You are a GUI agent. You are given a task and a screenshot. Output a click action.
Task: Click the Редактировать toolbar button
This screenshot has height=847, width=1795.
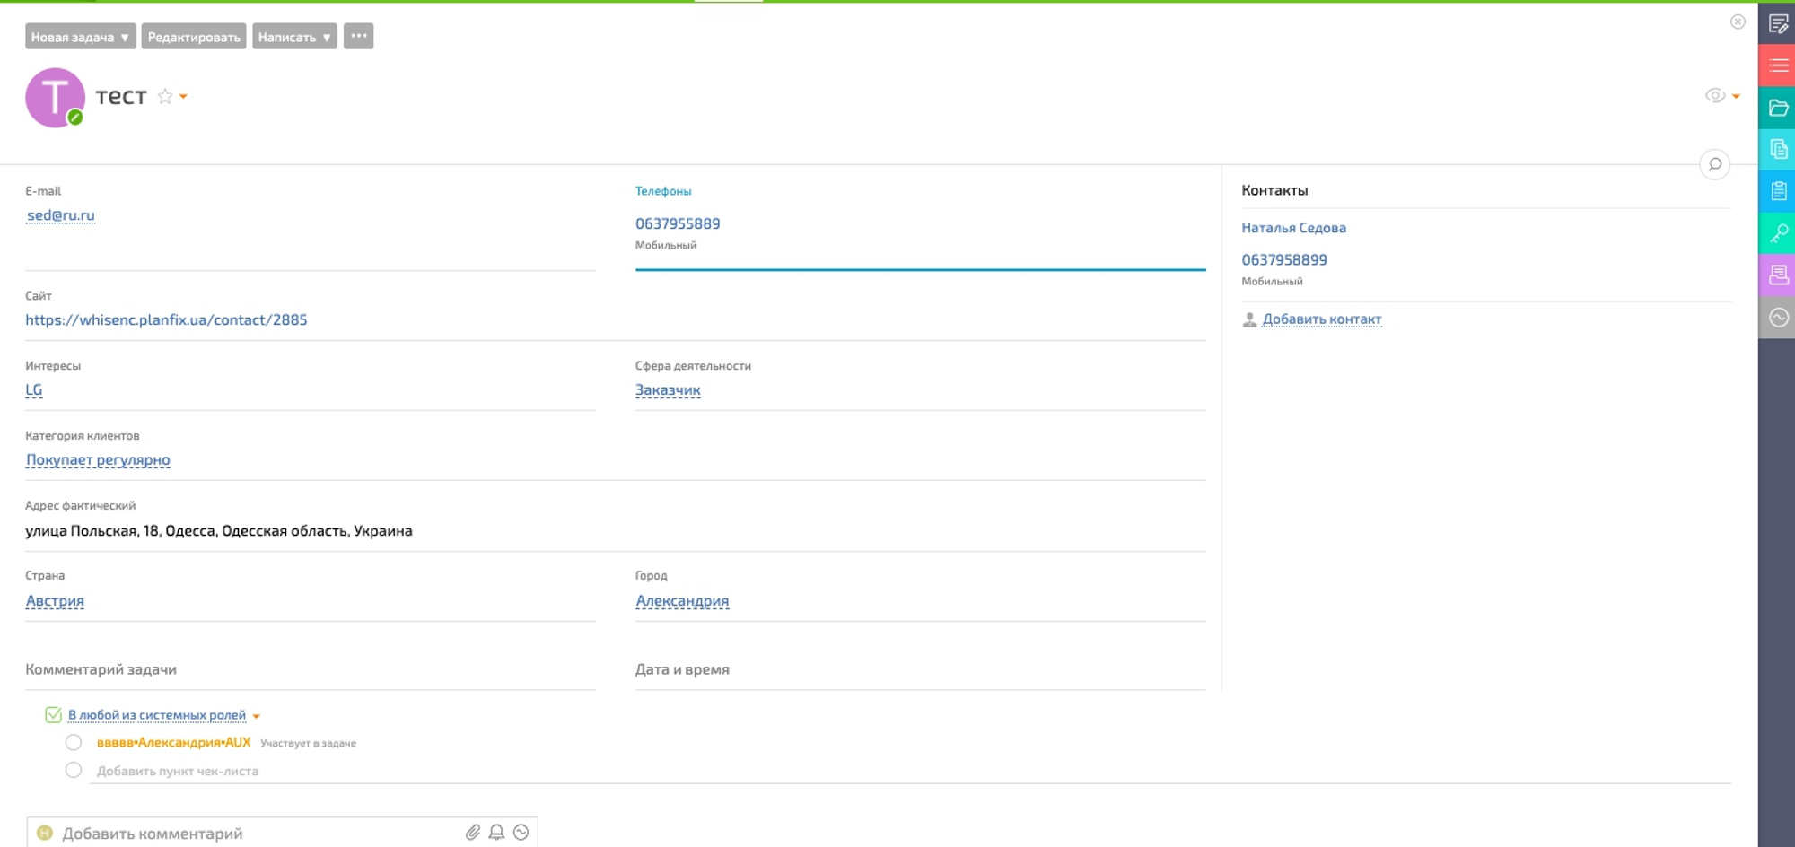click(x=194, y=37)
